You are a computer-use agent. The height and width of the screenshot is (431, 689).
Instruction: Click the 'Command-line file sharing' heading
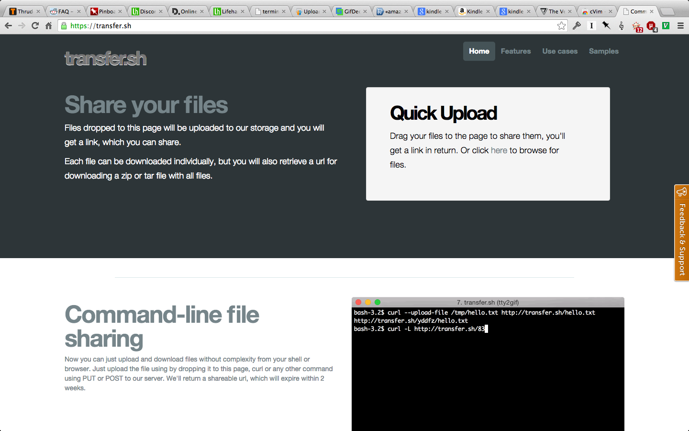[x=162, y=327]
